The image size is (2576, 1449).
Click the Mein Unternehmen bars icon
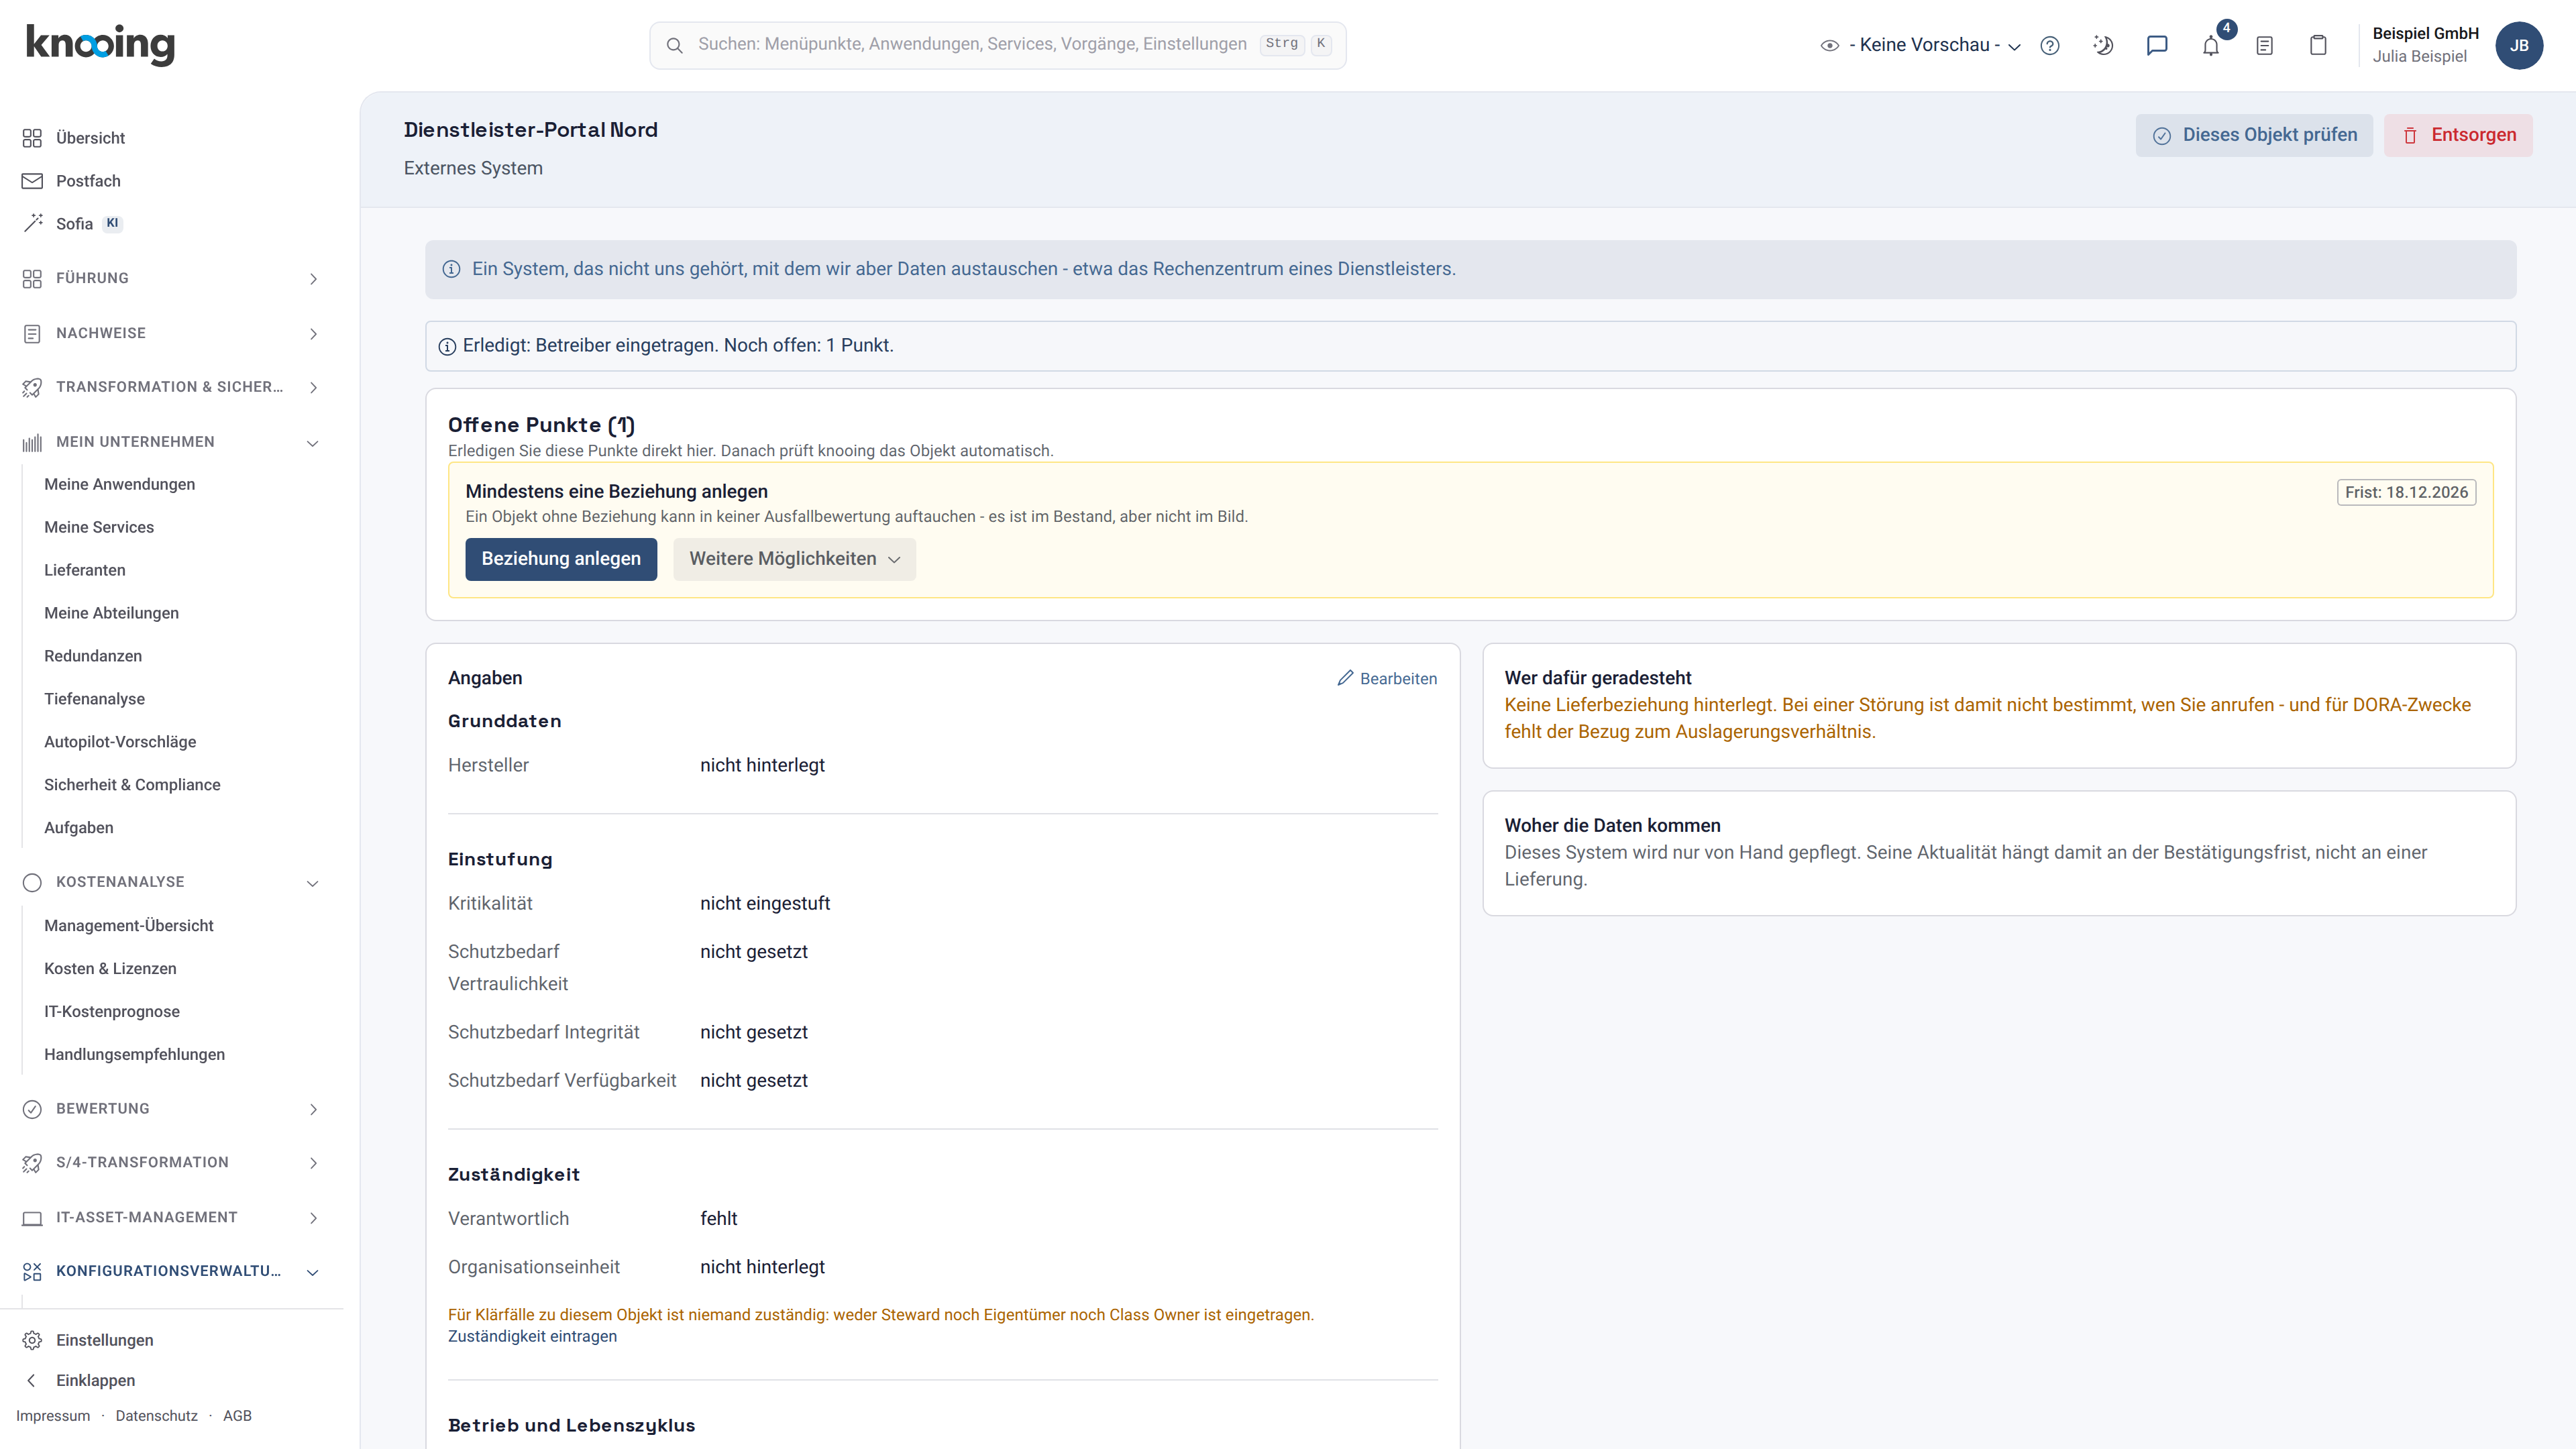pos(32,442)
